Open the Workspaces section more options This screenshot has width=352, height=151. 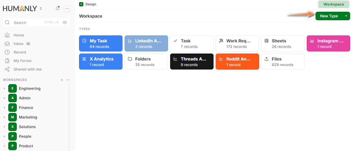[68, 80]
